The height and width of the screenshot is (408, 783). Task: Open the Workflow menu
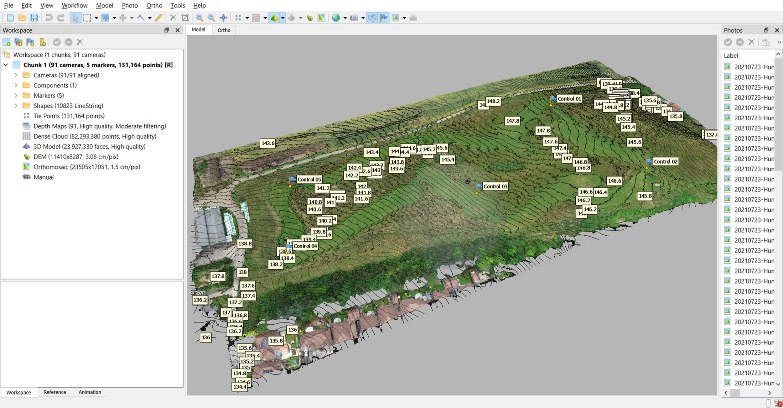click(x=75, y=5)
